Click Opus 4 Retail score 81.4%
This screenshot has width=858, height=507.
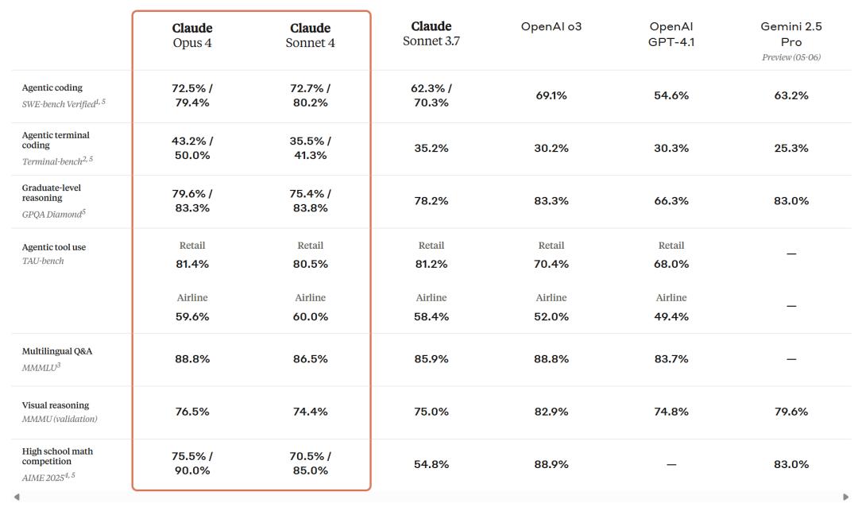192,264
